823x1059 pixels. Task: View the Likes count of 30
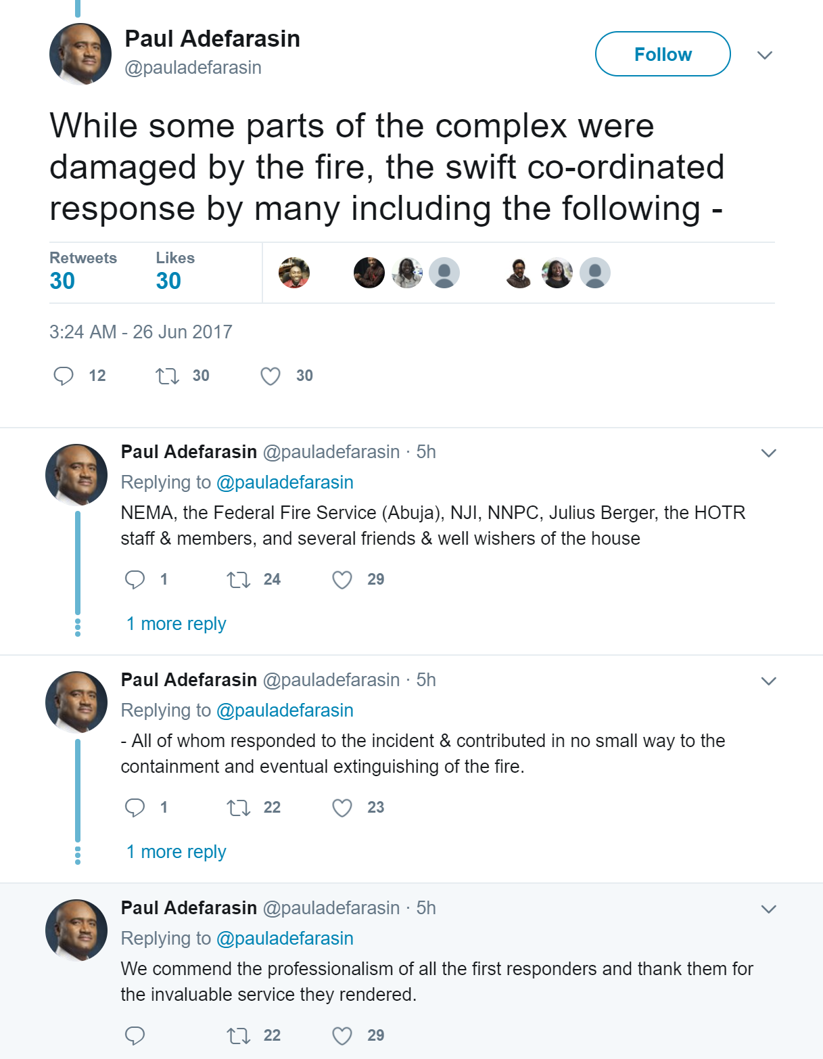point(168,280)
